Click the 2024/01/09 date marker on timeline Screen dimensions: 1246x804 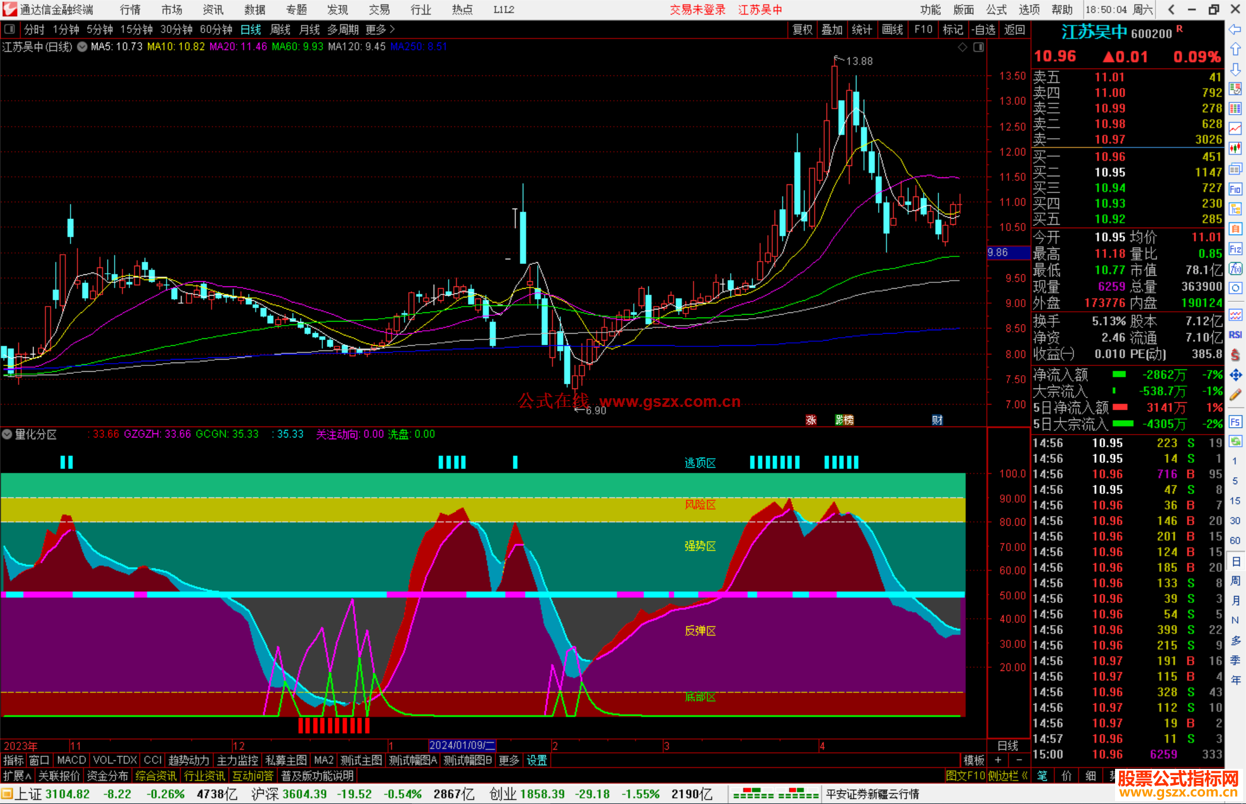pyautogui.click(x=462, y=745)
